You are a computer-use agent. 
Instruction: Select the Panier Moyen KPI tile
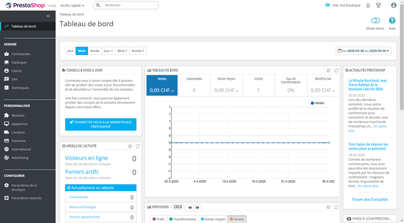tap(226, 85)
